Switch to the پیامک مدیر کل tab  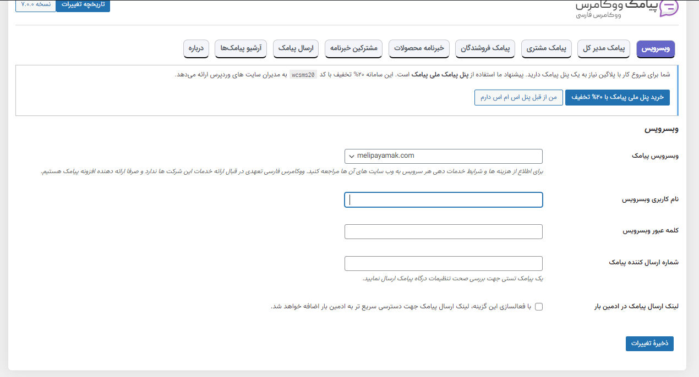[604, 48]
